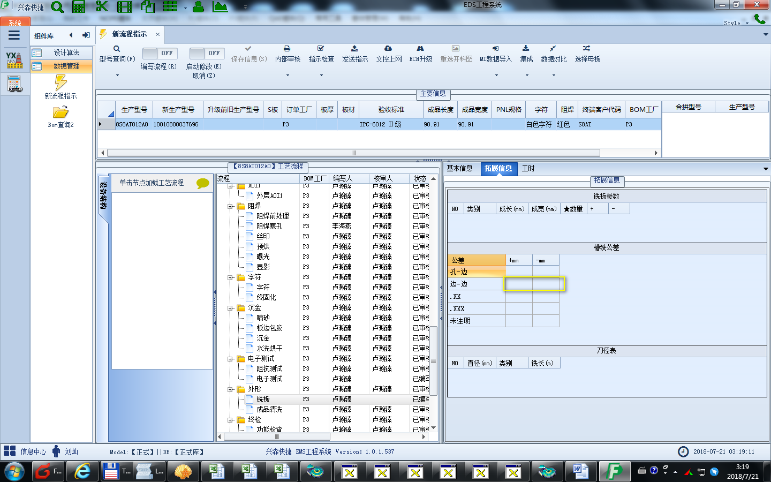This screenshot has width=771, height=482.
Task: Click 内部审核 printer tool
Action: (x=288, y=54)
